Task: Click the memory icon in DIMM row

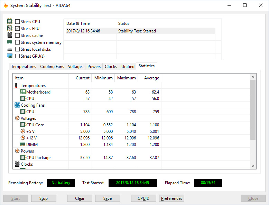Action: [x=22, y=144]
